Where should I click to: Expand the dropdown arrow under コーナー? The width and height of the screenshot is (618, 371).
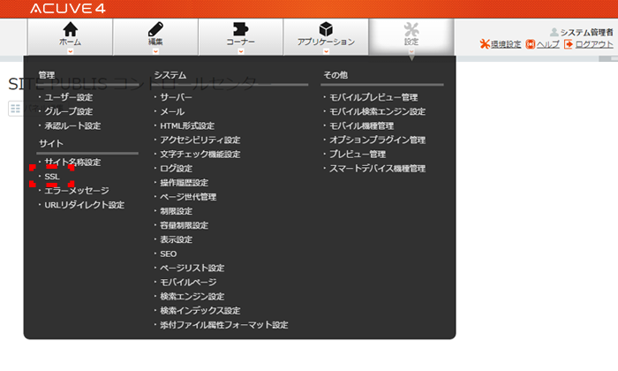[240, 51]
